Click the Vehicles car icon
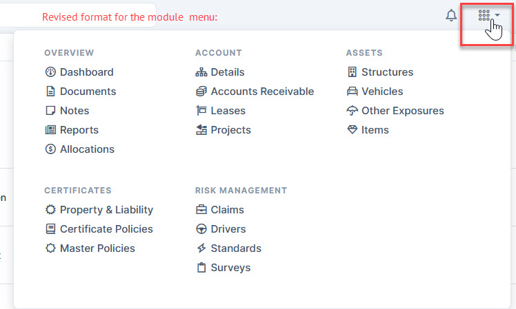The width and height of the screenshot is (516, 309). coord(352,92)
